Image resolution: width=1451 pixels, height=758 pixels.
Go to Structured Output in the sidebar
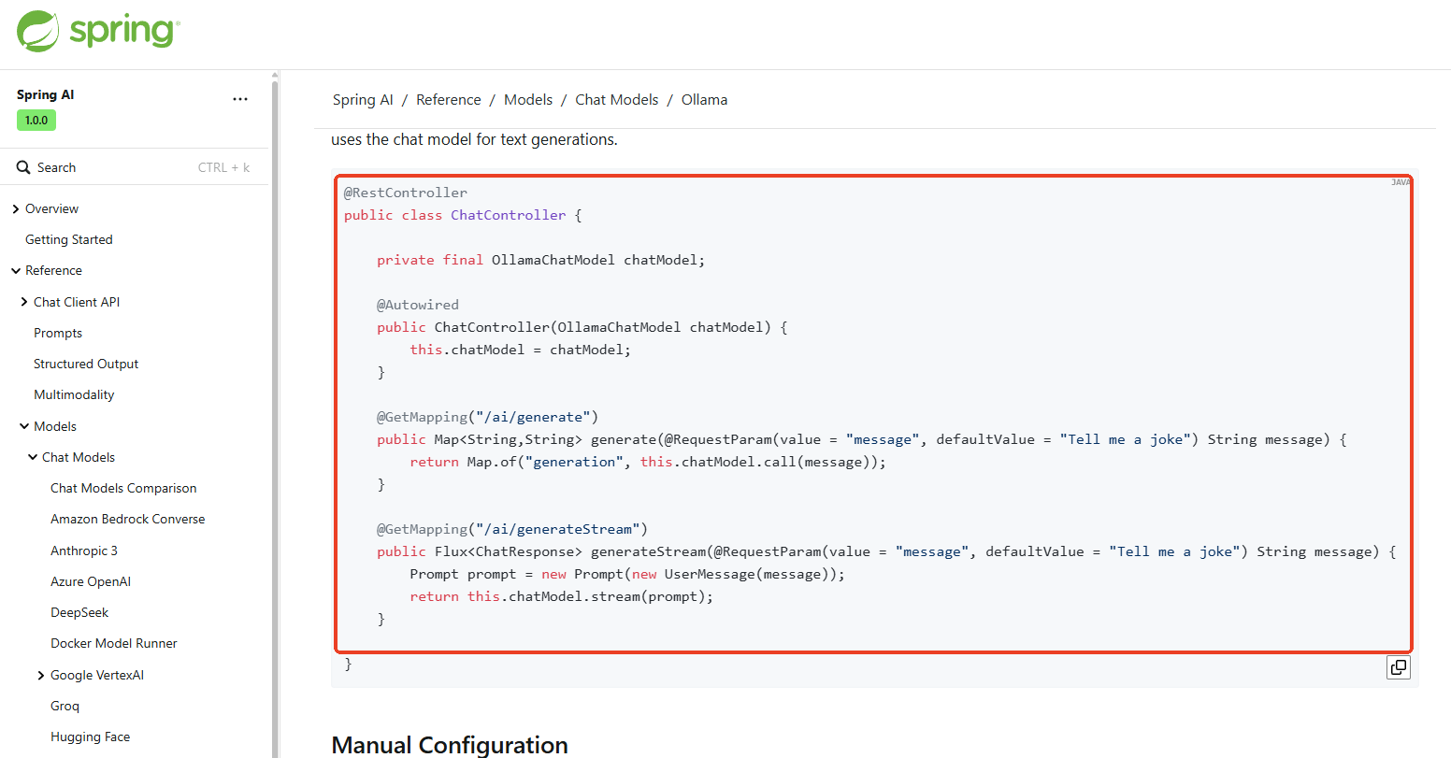[86, 364]
